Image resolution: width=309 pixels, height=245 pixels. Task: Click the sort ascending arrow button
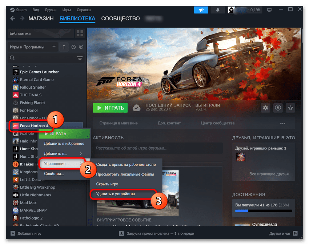coord(64,47)
